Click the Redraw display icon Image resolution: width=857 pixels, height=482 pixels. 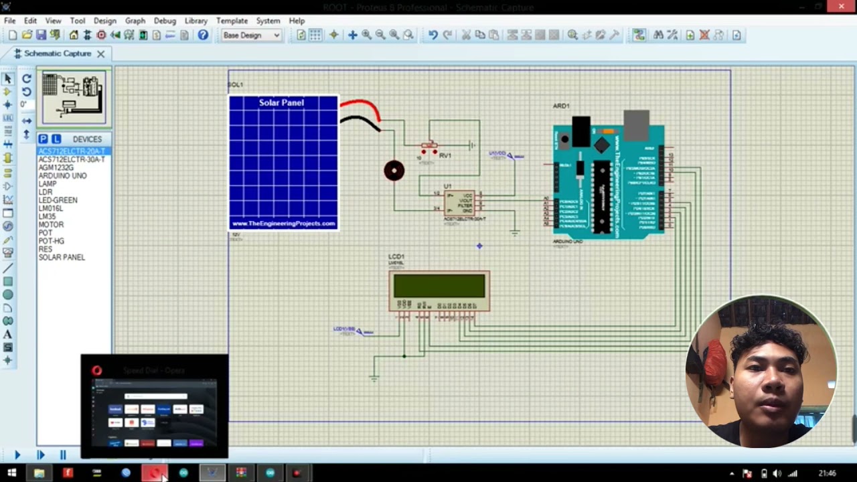[301, 35]
